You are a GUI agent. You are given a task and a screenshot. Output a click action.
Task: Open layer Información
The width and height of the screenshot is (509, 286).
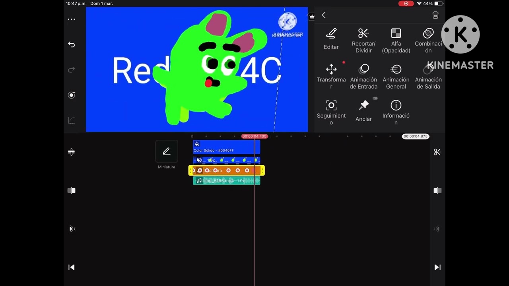396,112
